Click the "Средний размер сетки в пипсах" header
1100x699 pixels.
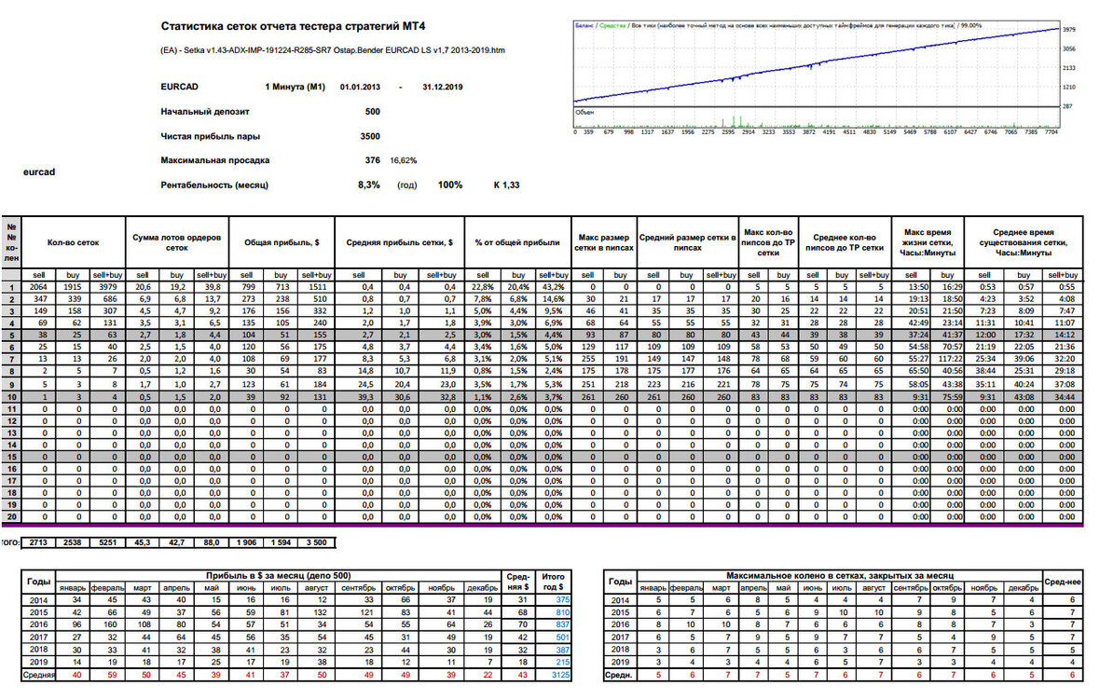click(x=688, y=242)
